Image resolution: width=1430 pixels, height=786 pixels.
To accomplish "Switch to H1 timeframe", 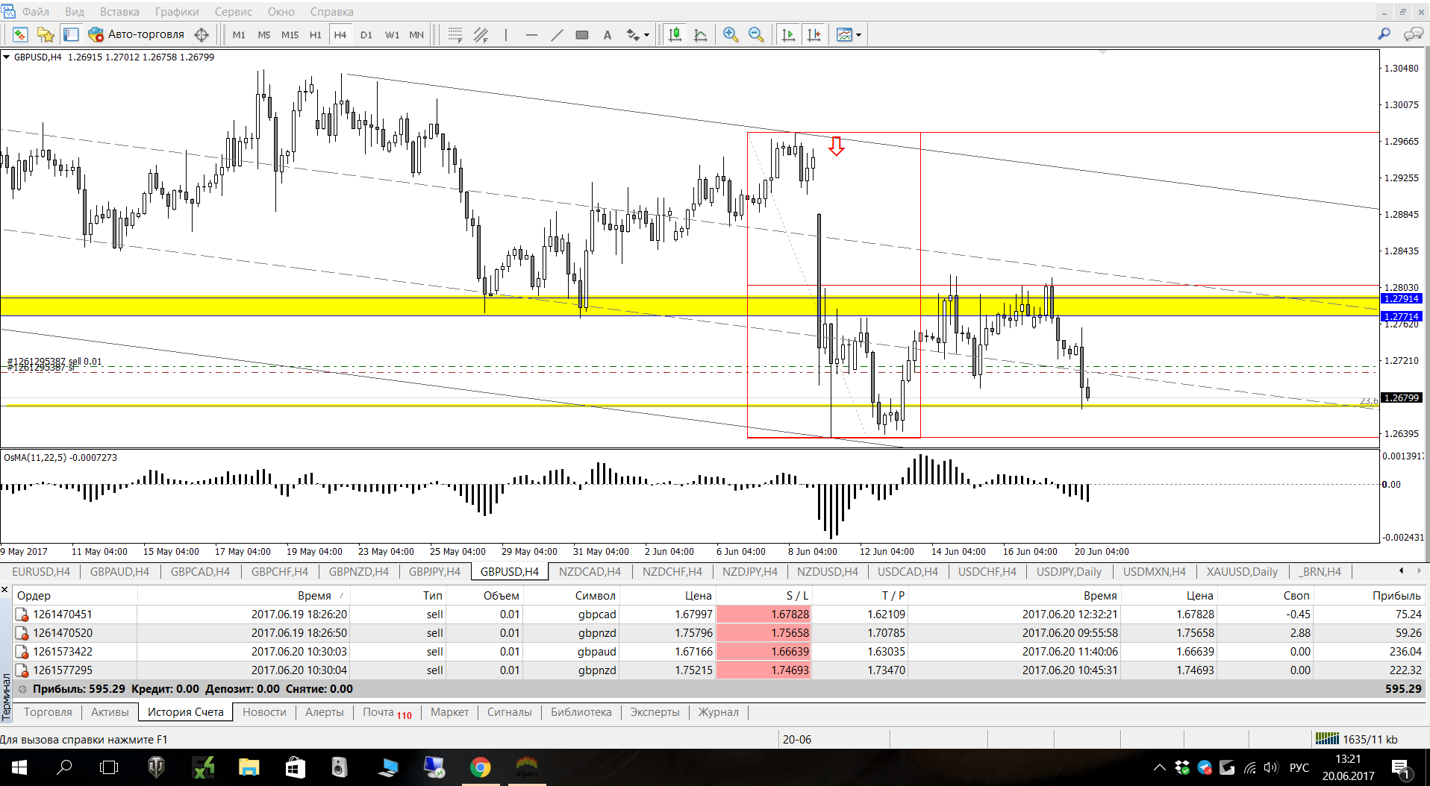I will coord(316,35).
